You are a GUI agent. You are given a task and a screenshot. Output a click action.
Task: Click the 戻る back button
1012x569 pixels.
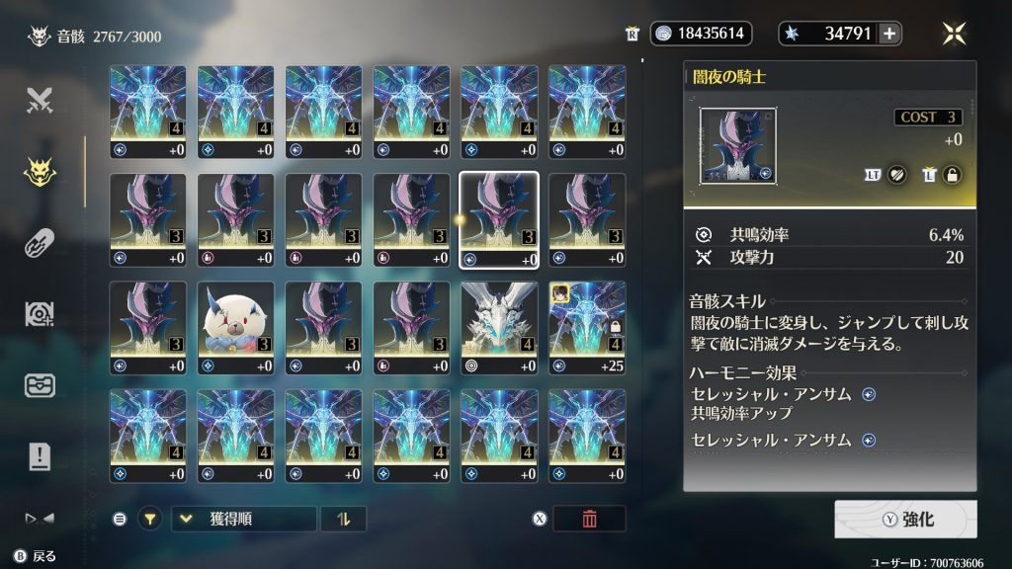click(36, 556)
